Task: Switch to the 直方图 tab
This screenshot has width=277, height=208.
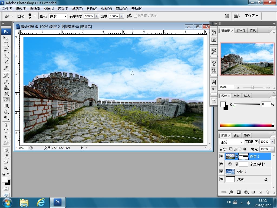Action: [241, 31]
